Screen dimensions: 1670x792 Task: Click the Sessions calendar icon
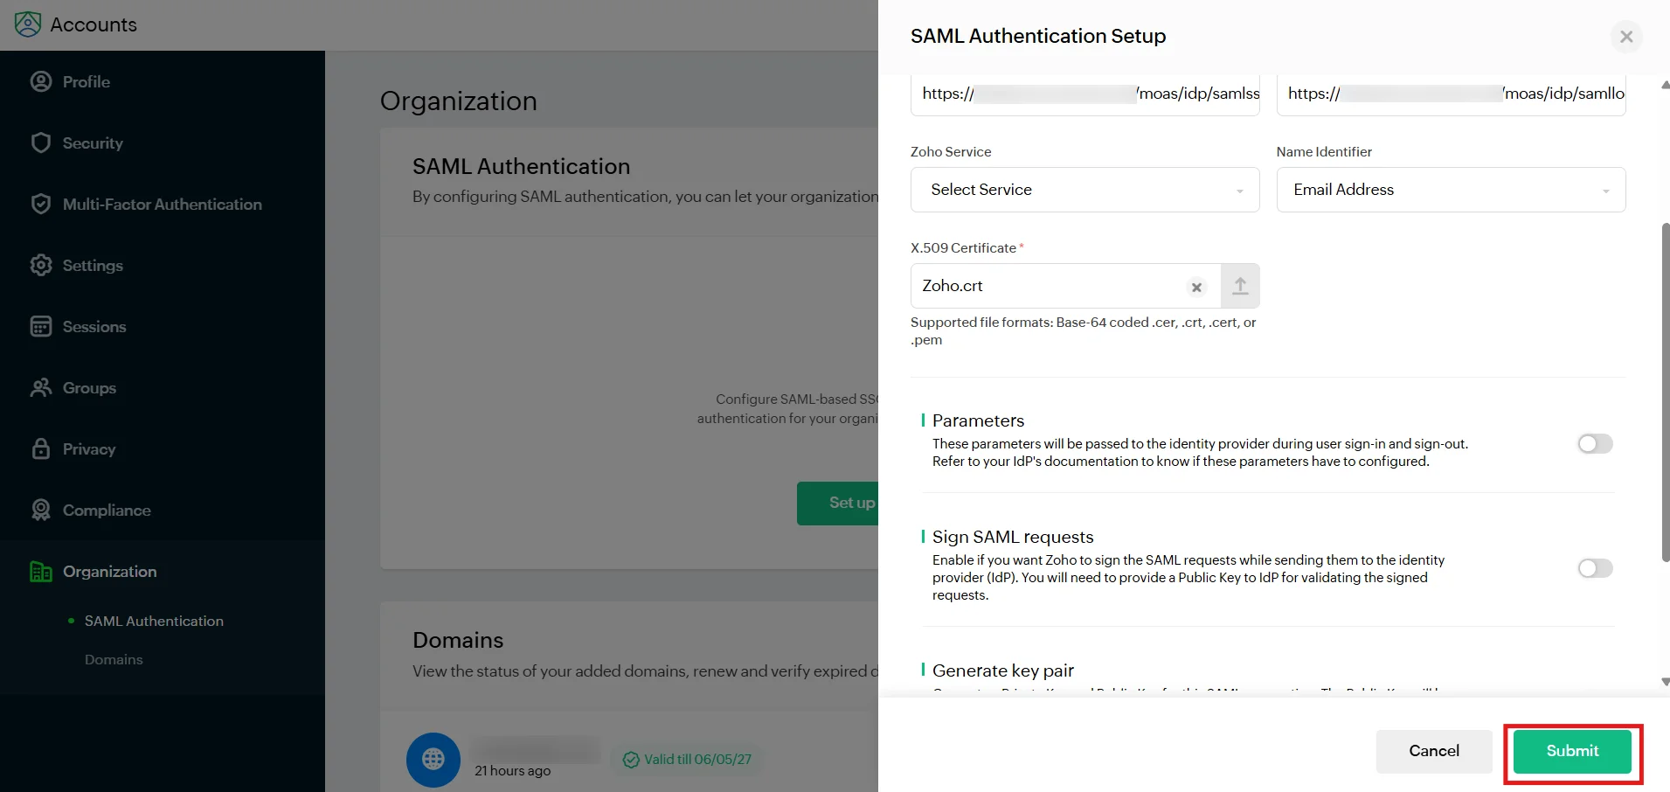click(x=41, y=326)
